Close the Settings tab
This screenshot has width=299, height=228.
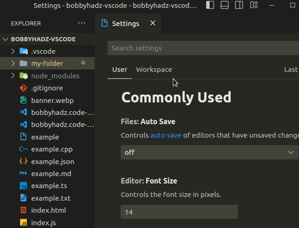tap(153, 23)
